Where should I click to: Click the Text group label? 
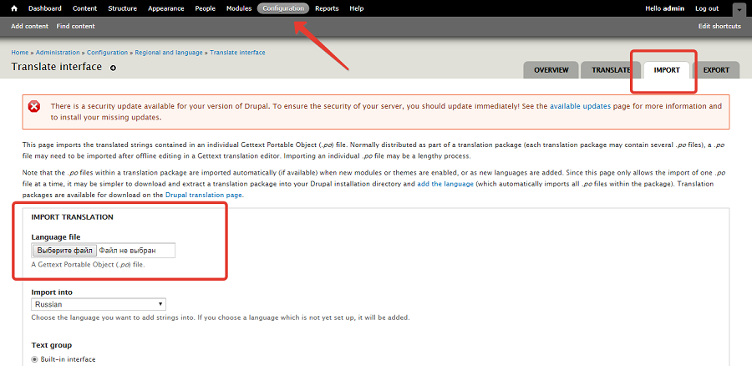click(51, 345)
